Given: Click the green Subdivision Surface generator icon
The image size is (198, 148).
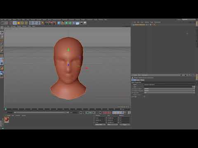Looking at the screenshot, I should pyautogui.click(x=66, y=23).
